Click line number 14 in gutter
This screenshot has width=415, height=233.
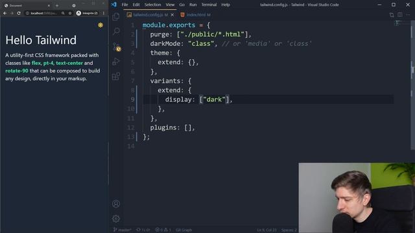tap(131, 146)
